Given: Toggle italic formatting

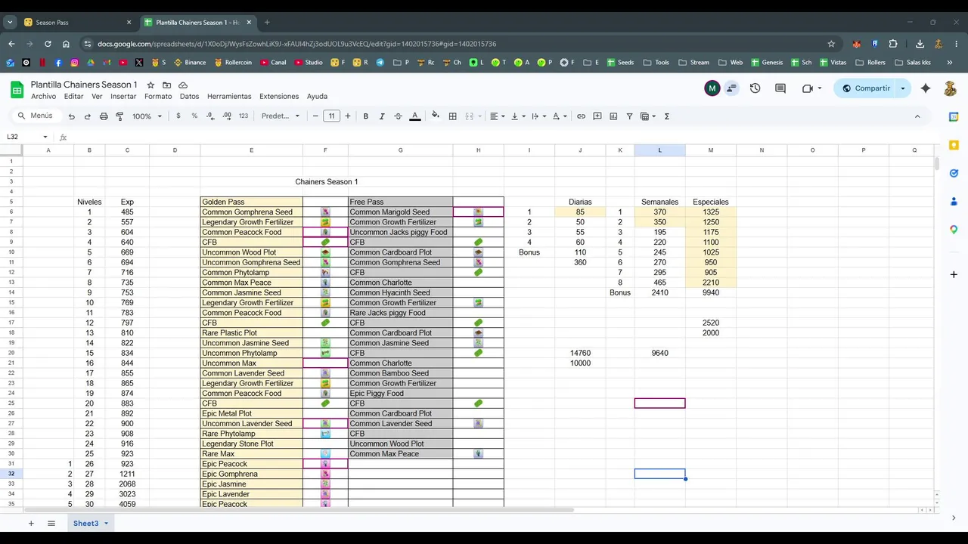Looking at the screenshot, I should (x=382, y=116).
